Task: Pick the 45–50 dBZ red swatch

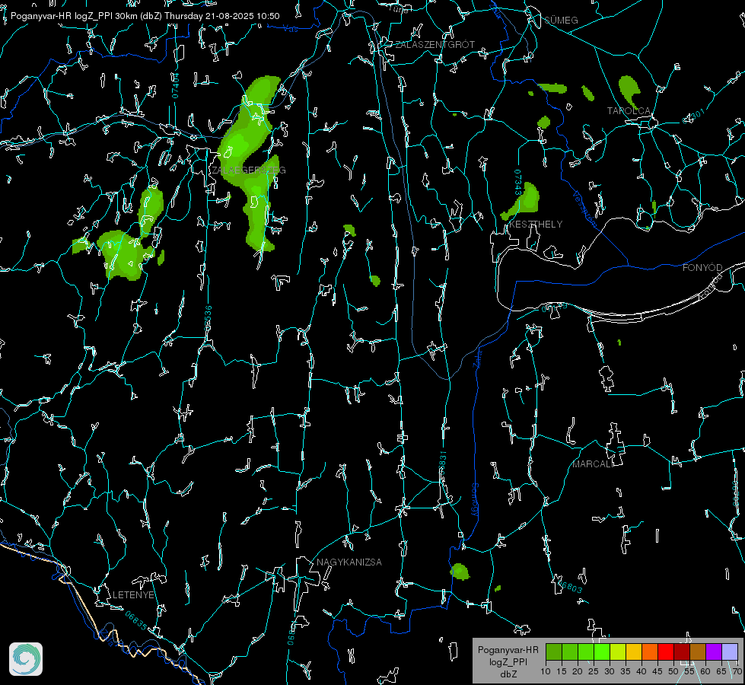Action: point(666,652)
